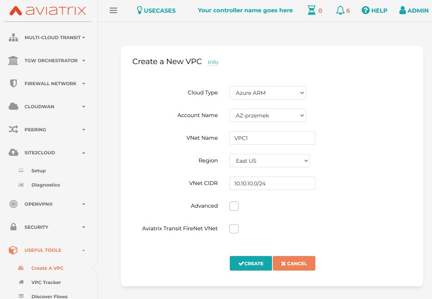
Task: Click the controller name text
Action: tap(245, 10)
